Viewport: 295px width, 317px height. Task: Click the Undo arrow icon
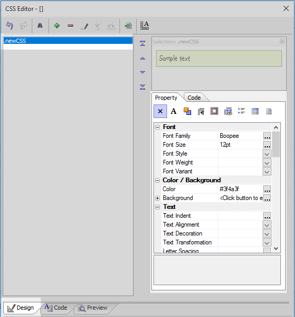click(x=10, y=26)
